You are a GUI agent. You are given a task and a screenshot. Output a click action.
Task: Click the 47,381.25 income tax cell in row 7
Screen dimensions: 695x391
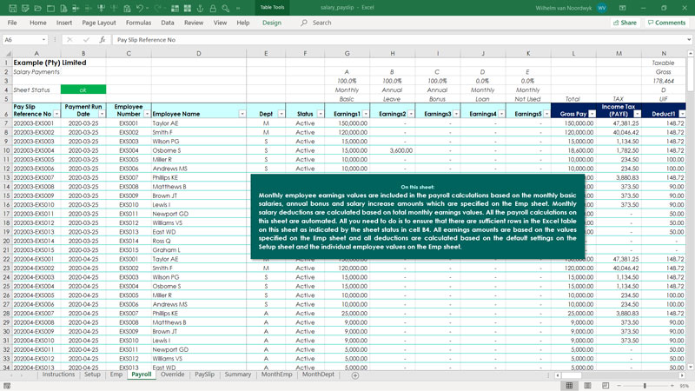tap(619, 123)
